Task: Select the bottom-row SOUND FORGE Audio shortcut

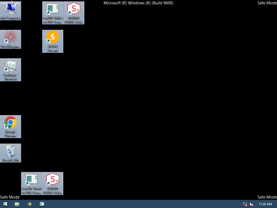Action: tap(53, 183)
